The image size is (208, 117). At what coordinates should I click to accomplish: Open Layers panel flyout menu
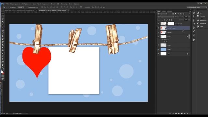click(x=190, y=11)
